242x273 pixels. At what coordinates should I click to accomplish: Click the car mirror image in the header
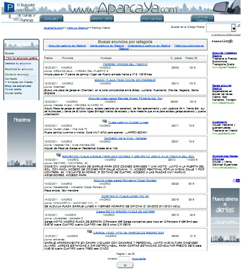(x=227, y=7)
